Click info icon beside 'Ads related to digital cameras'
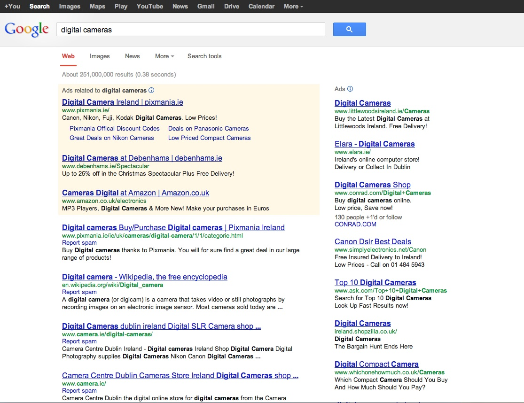 pos(151,90)
